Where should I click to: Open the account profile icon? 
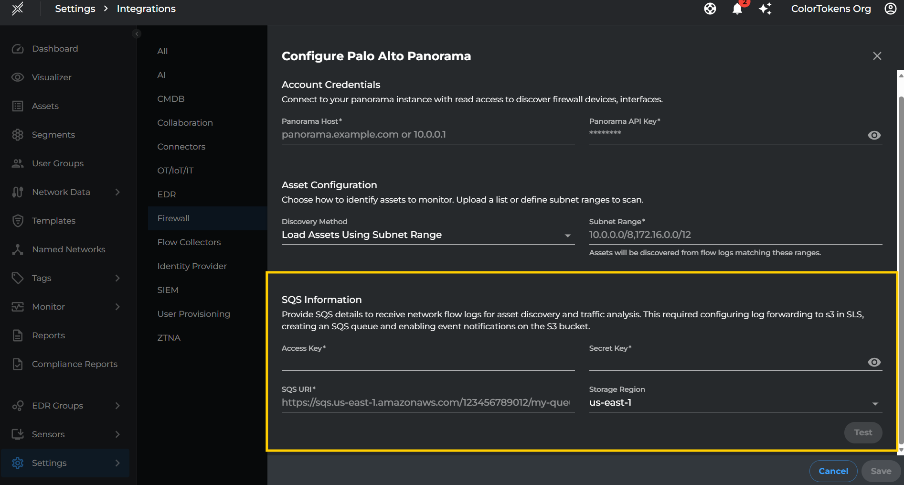coord(891,9)
